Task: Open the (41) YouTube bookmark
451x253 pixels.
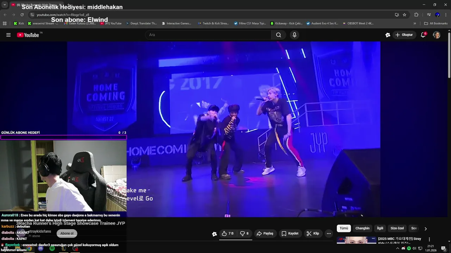Action: pos(111,24)
